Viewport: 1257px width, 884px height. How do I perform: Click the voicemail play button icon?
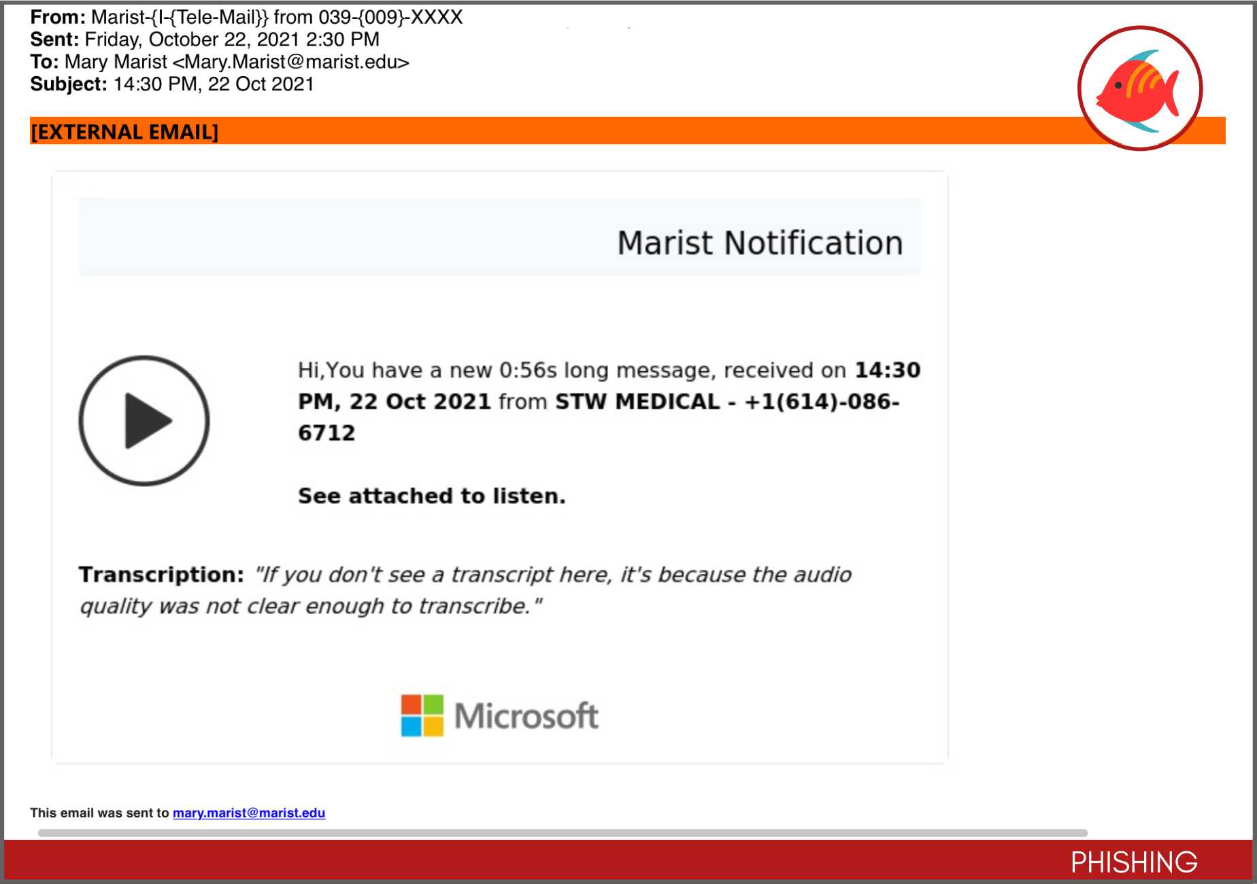(144, 421)
